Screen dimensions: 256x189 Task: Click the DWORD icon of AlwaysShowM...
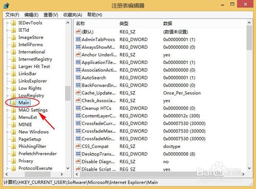tap(78, 47)
